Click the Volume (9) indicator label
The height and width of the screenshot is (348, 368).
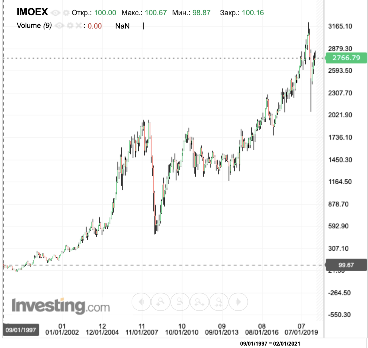click(x=34, y=25)
